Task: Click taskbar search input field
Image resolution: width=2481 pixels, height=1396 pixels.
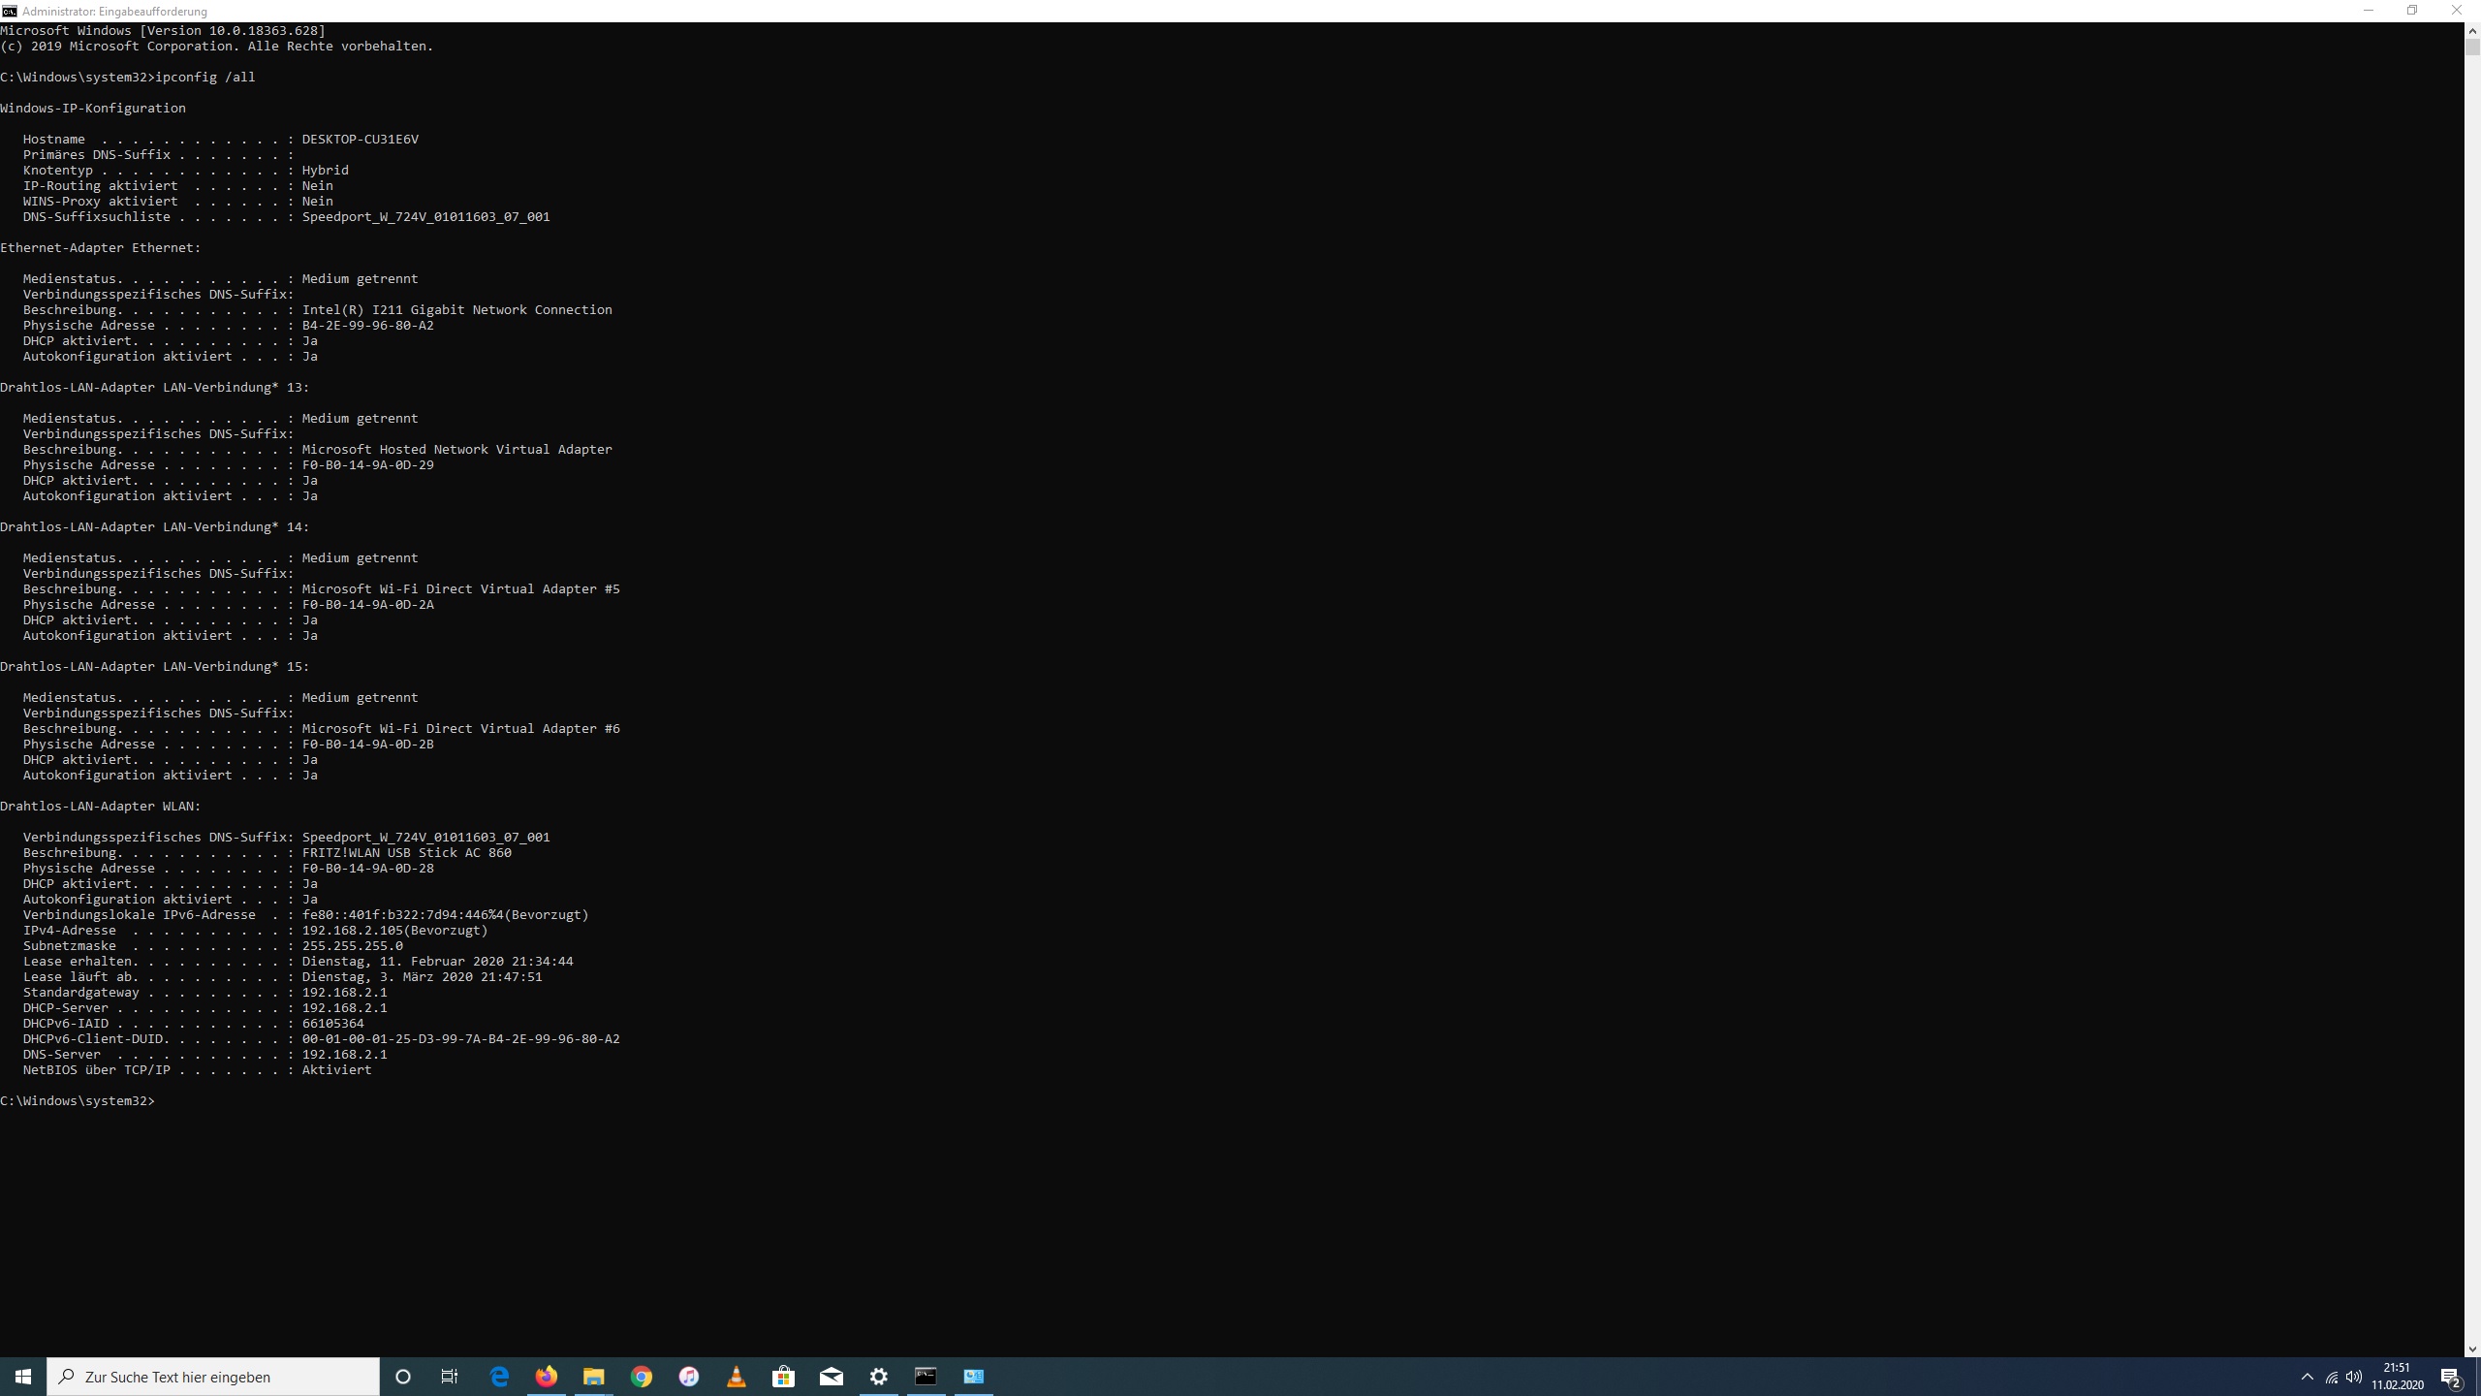Action: click(213, 1377)
